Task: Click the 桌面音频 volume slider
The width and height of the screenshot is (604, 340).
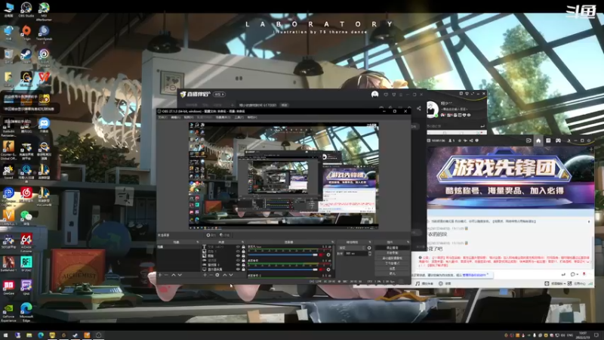Action: [x=282, y=270]
